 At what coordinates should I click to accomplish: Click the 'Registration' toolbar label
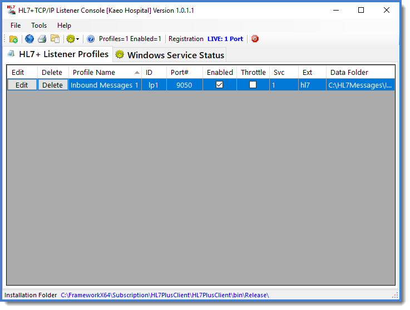click(186, 39)
